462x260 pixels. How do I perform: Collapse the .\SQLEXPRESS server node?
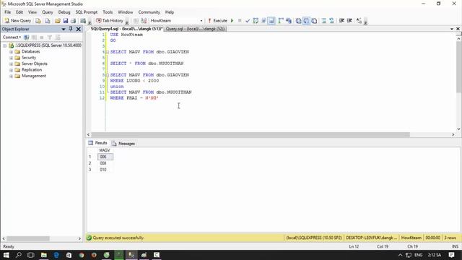(x=5, y=45)
